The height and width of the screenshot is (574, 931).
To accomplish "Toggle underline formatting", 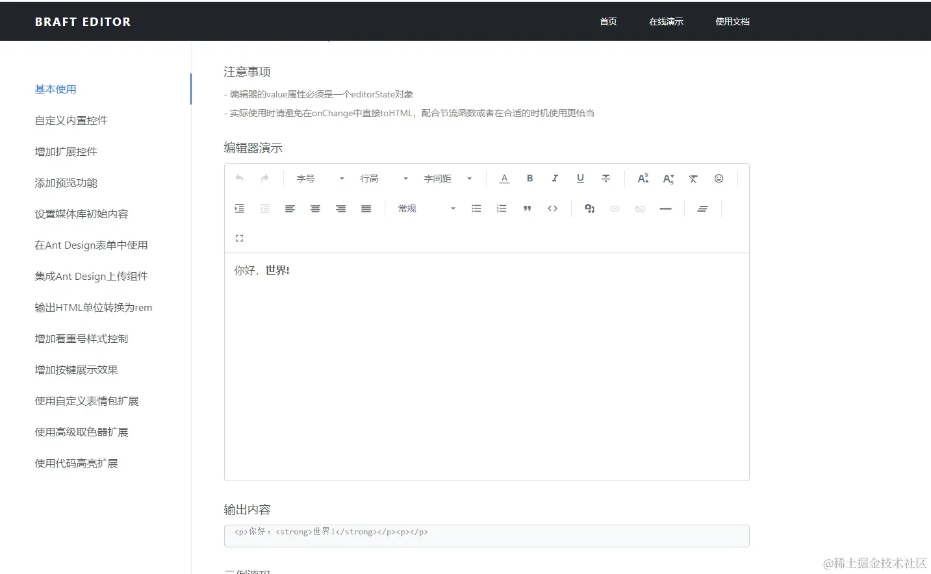I will (x=580, y=179).
